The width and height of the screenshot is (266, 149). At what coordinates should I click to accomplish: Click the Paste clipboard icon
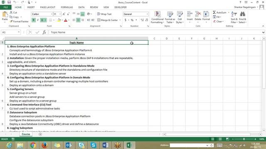[x=5, y=14]
